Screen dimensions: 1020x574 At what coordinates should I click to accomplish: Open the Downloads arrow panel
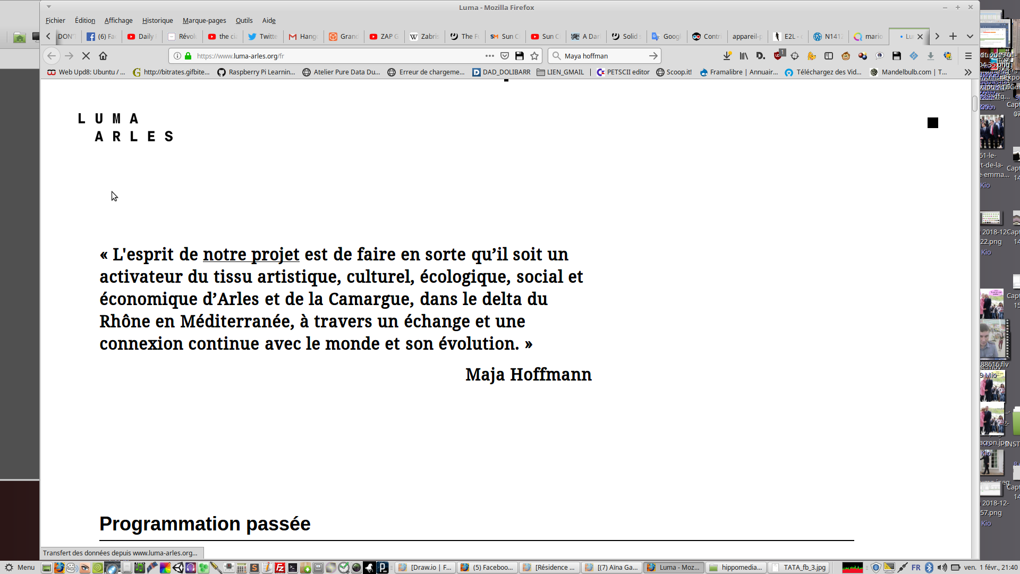(x=727, y=56)
